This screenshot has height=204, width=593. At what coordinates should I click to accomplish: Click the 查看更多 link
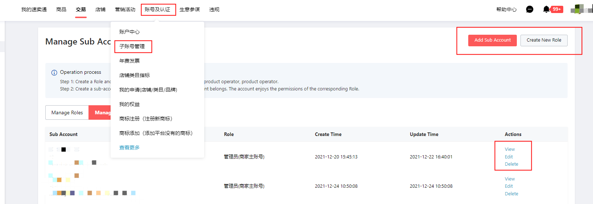pyautogui.click(x=129, y=148)
